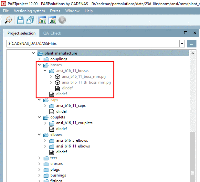Select the ansi_b16_11_couplets tree row
The width and height of the screenshot is (200, 182).
74,123
